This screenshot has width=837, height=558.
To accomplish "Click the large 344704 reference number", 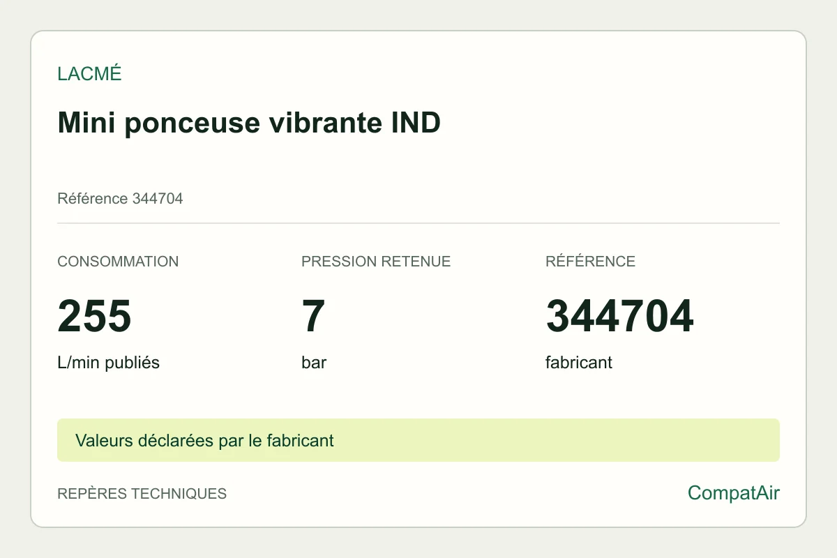I will point(619,316).
